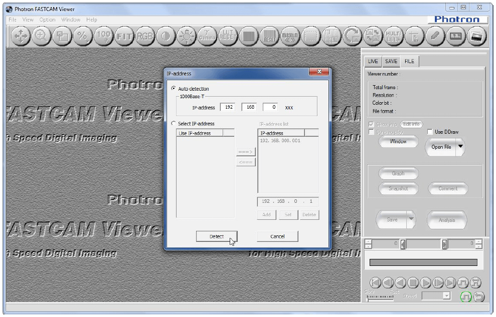Image resolution: width=496 pixels, height=317 pixels.
Task: Switch to the LIVE tab
Action: [373, 61]
